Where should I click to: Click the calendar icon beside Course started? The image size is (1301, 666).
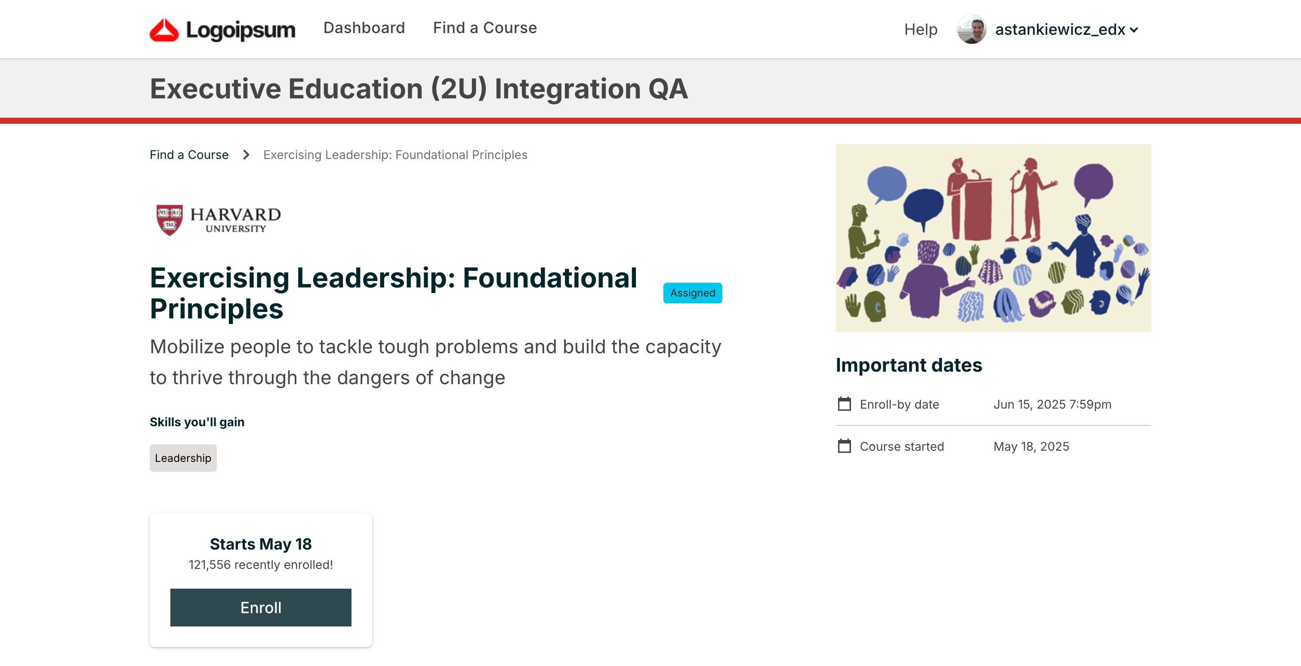click(845, 446)
